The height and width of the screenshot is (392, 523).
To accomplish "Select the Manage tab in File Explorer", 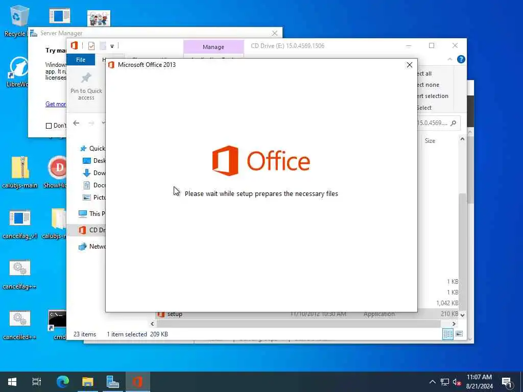I will 213,47.
